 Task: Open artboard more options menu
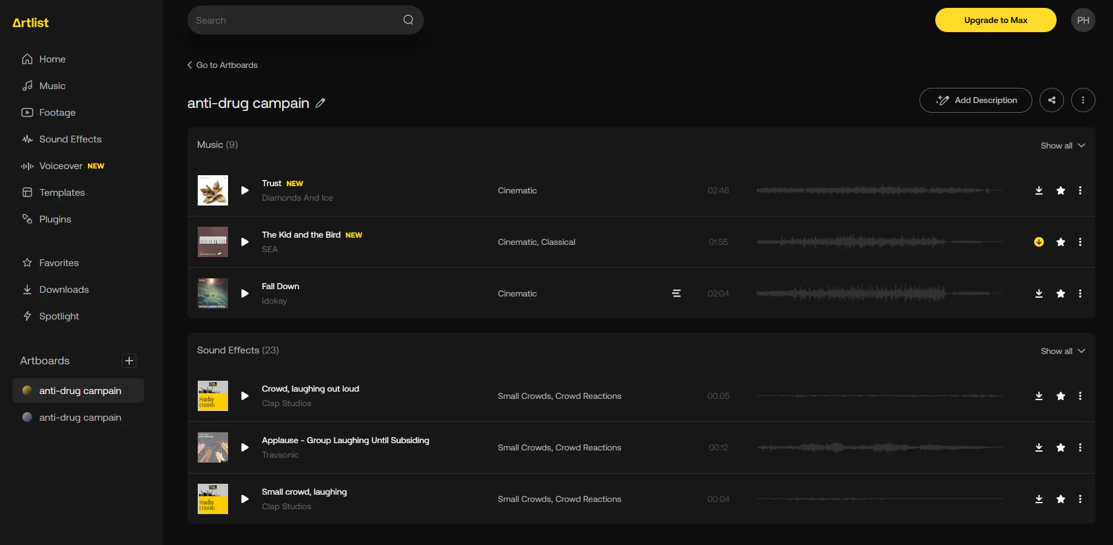[1083, 100]
